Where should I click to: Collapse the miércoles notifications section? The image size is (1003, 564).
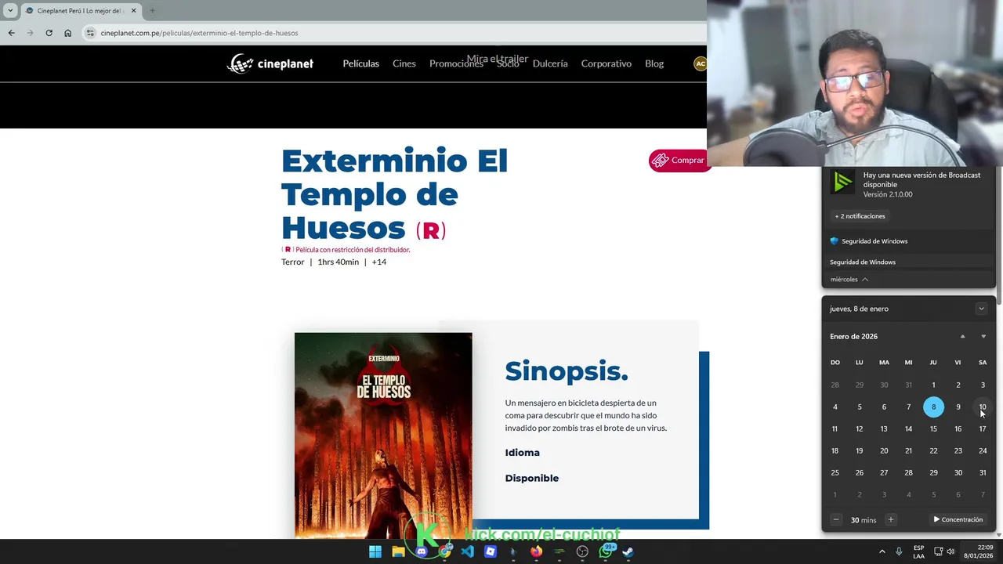pyautogui.click(x=849, y=280)
